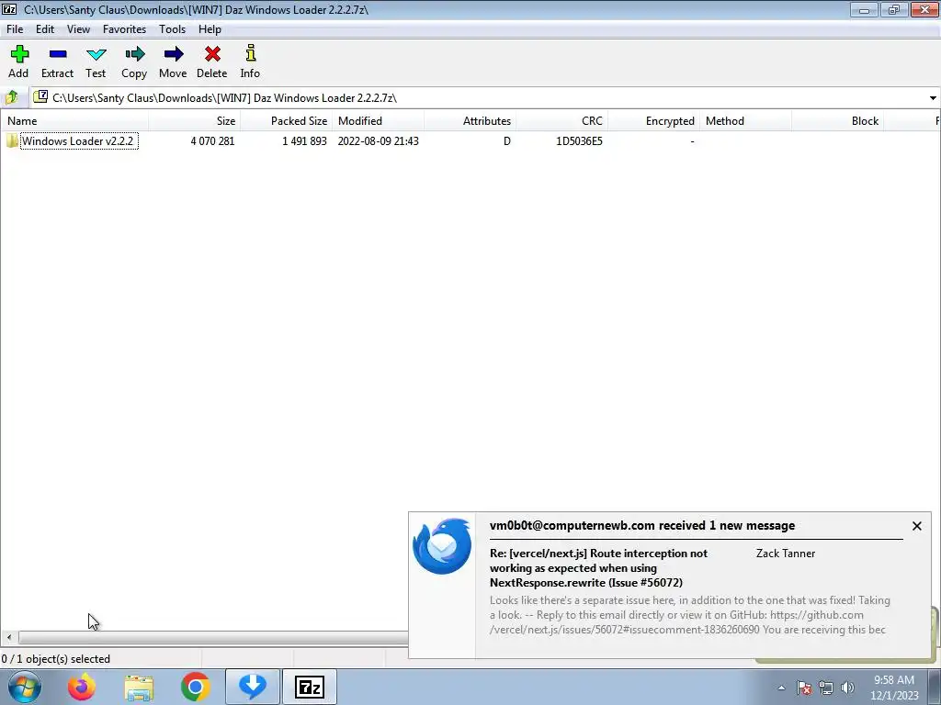This screenshot has height=705, width=941.
Task: Select the Windows Loader v2.2.2 row name
Action: pyautogui.click(x=78, y=140)
